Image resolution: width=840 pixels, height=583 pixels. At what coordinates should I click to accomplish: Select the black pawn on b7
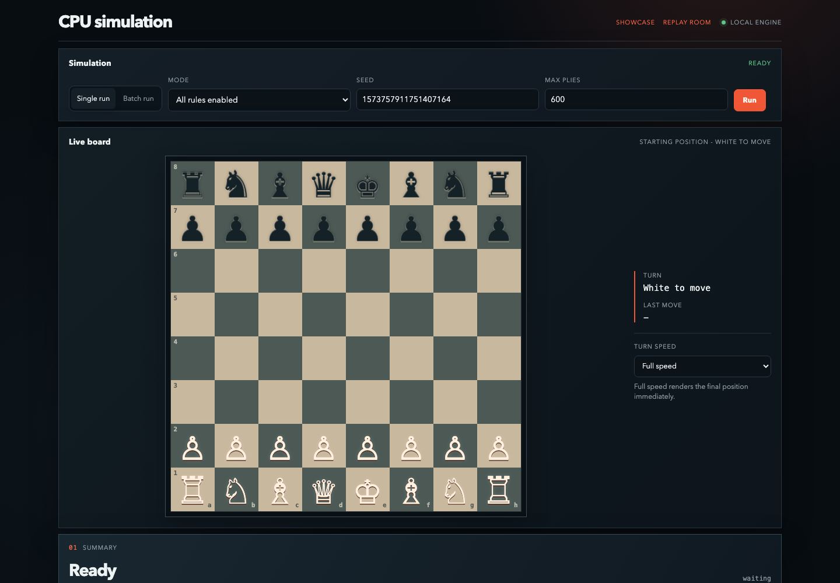(x=236, y=227)
